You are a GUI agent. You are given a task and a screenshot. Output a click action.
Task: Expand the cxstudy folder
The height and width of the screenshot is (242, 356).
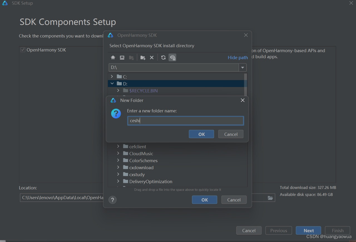[118, 174]
